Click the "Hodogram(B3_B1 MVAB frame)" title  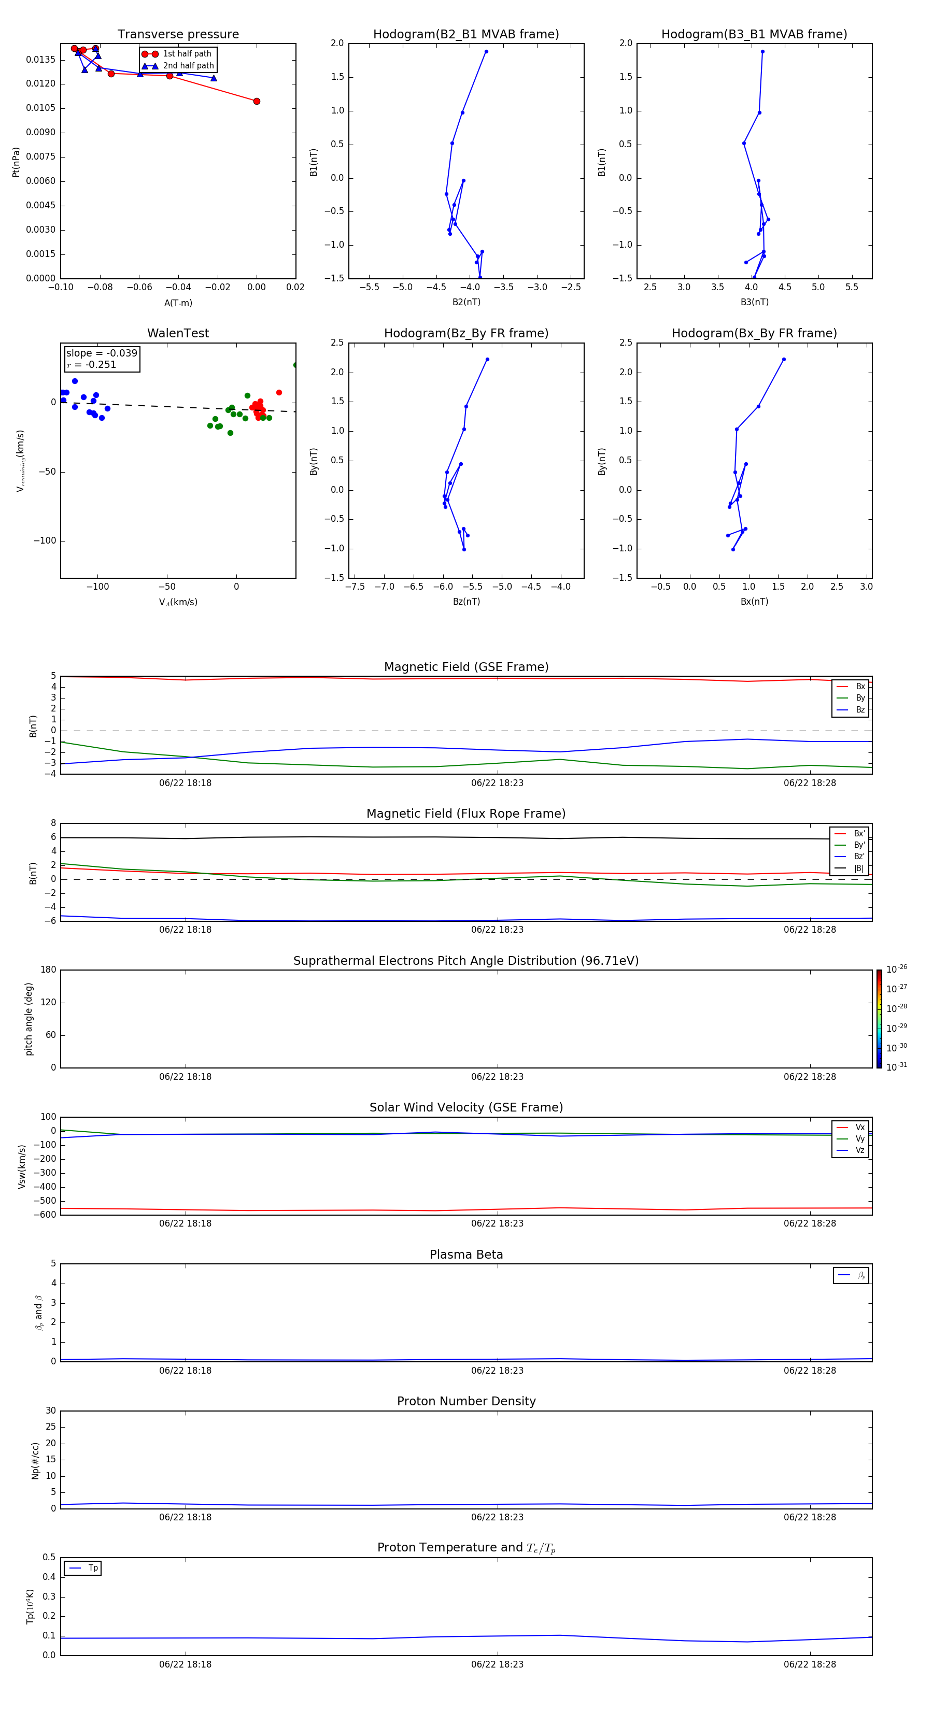(754, 35)
